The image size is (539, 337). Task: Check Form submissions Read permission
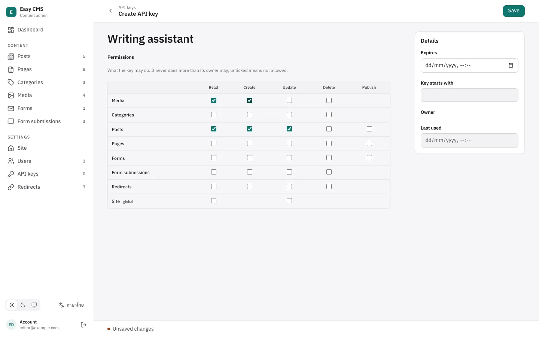[214, 172]
